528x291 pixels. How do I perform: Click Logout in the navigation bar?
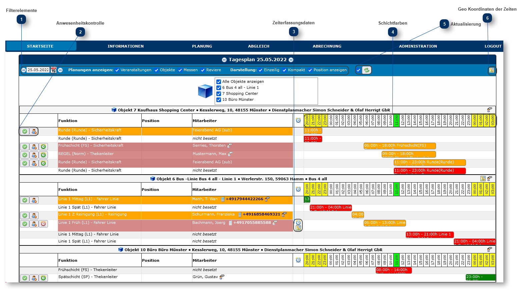[493, 46]
